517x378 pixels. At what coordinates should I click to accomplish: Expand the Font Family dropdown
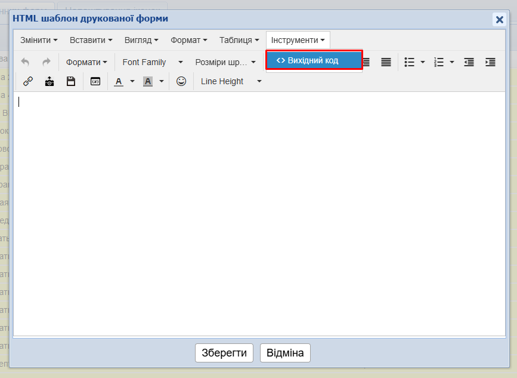tap(153, 62)
